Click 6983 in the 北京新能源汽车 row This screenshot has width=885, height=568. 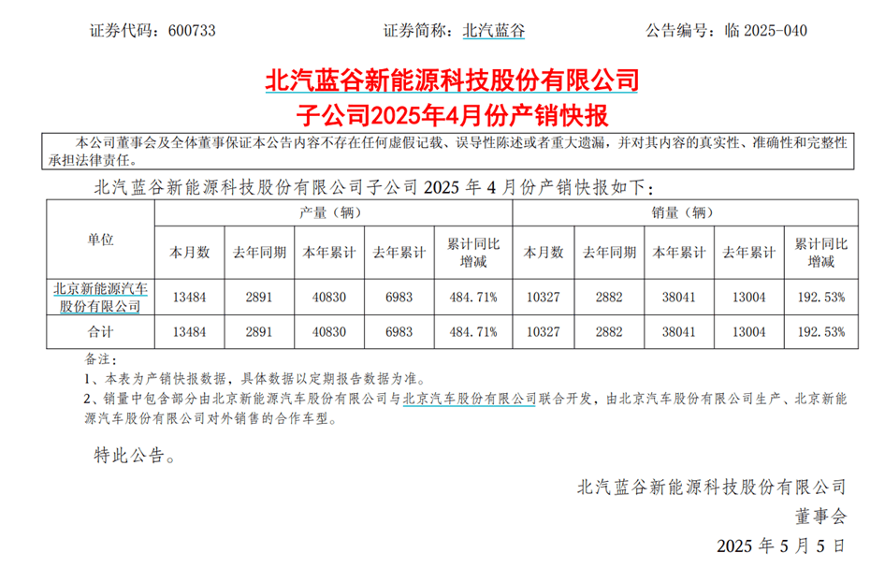(399, 298)
